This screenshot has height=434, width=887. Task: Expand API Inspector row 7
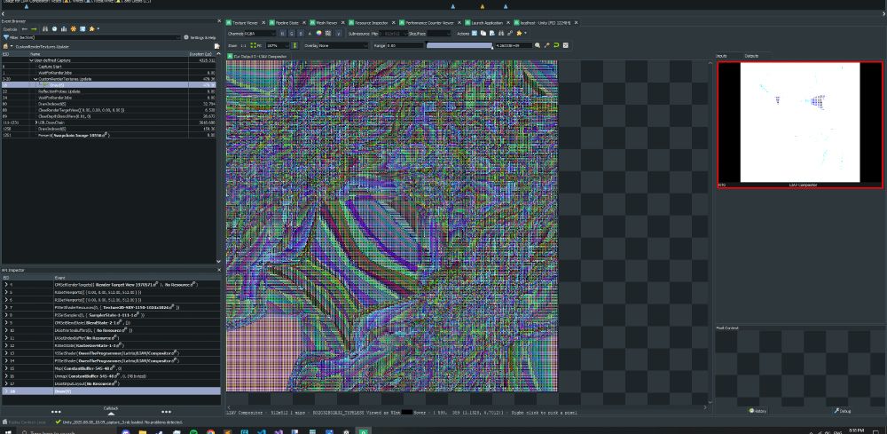point(5,307)
